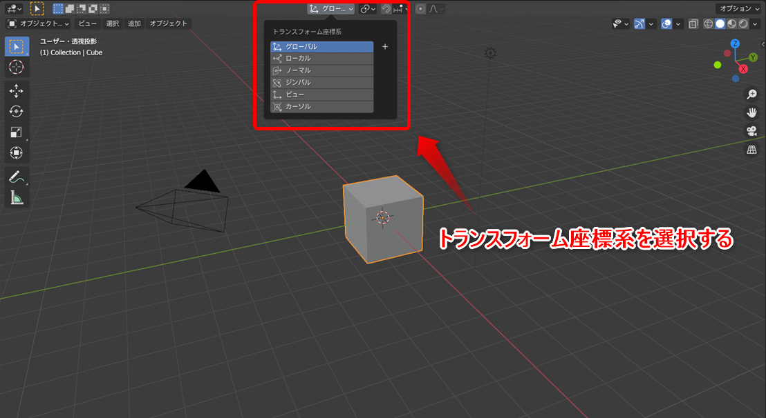Close the グロー... transform orientation dropdown

[330, 9]
